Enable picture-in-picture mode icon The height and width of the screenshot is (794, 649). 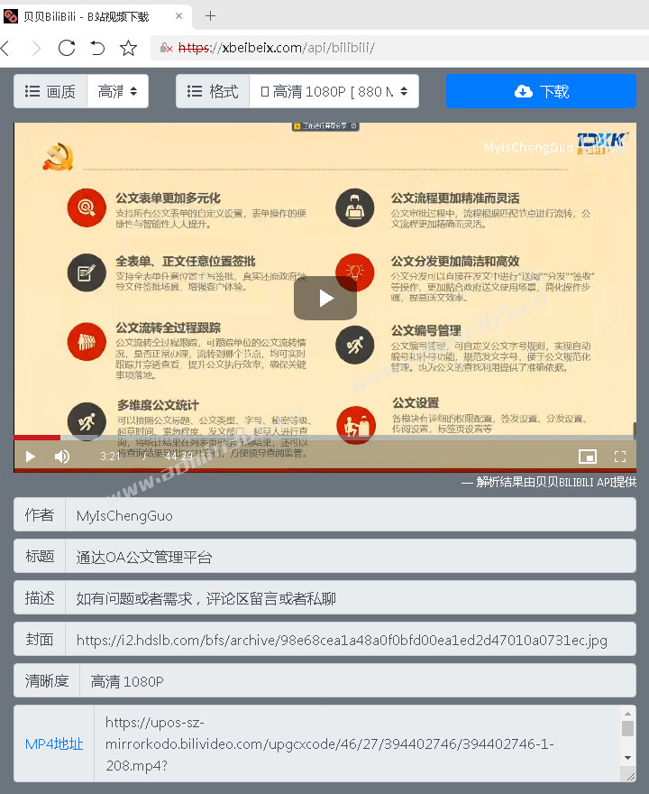[x=588, y=457]
